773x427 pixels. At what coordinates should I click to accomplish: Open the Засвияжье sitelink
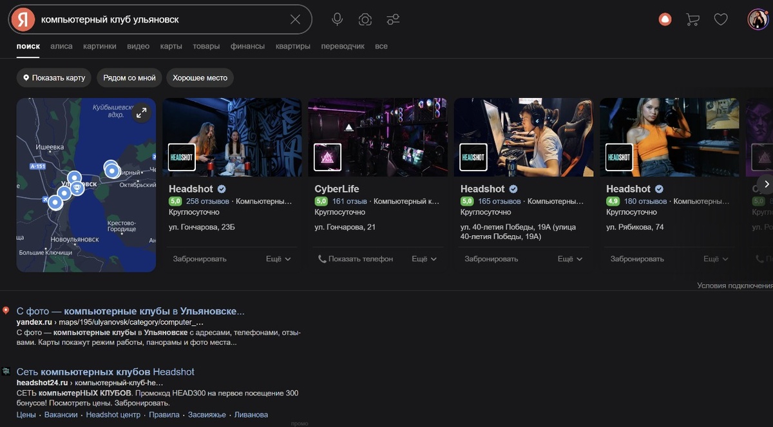[207, 415]
